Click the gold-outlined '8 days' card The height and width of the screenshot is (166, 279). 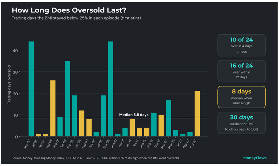241,97
